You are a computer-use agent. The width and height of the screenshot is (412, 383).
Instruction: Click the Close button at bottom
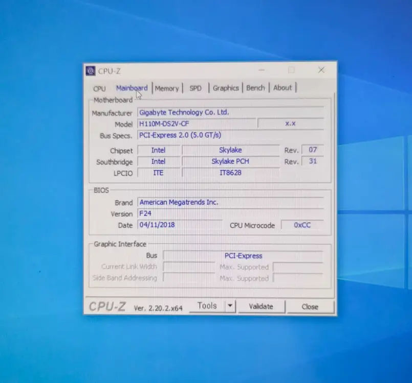click(x=310, y=306)
